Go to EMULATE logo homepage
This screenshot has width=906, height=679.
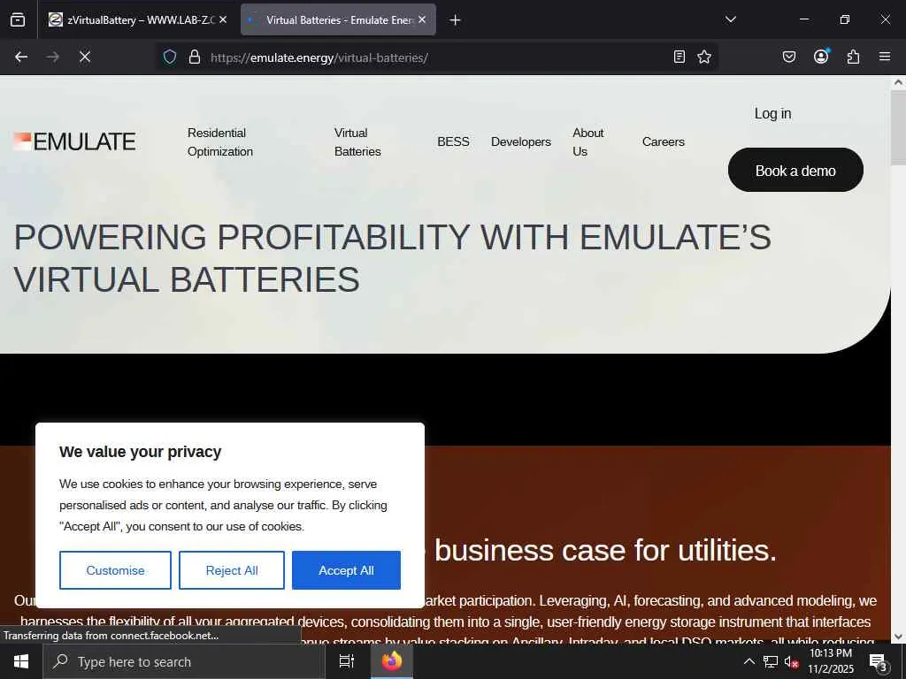click(74, 141)
